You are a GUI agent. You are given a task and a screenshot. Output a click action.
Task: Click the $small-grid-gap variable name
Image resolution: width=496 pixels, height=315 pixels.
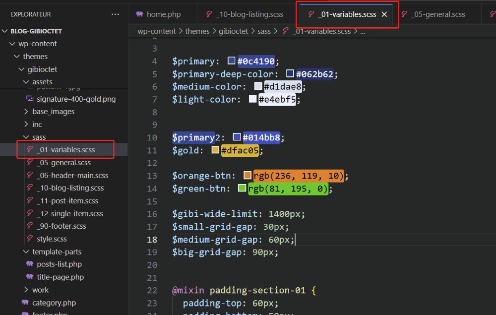click(212, 227)
